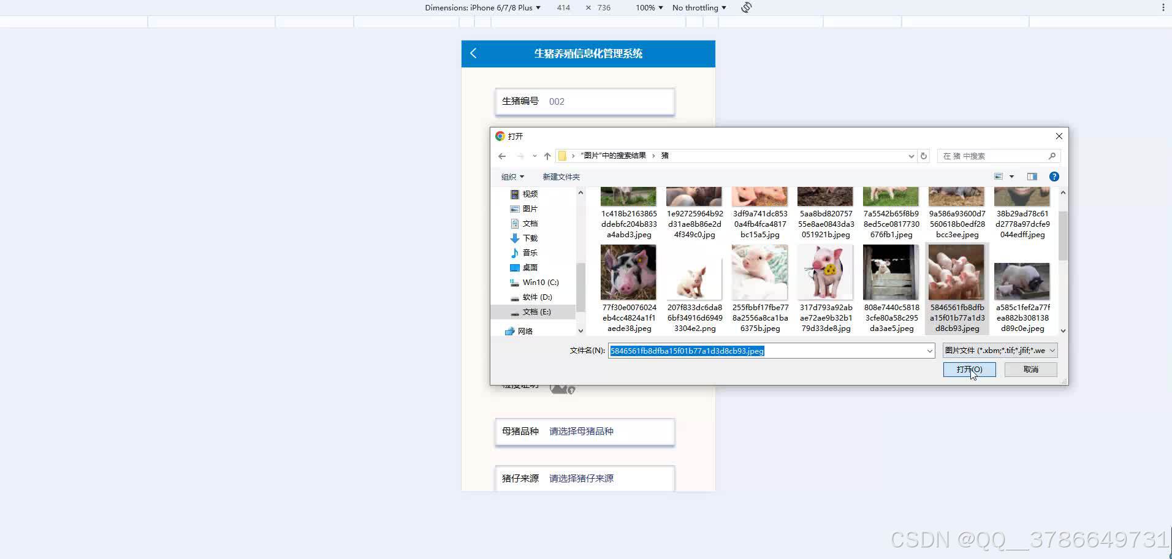This screenshot has height=559, width=1172.
Task: Open the No throttling dropdown
Action: click(x=699, y=7)
